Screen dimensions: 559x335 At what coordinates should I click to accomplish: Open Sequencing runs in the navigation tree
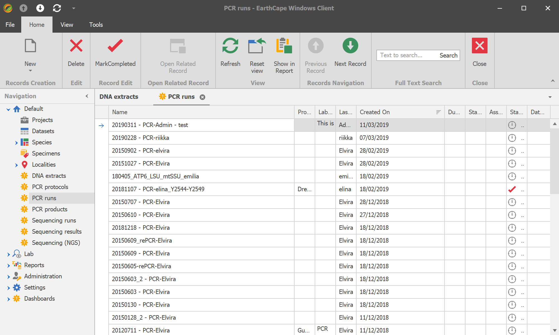pyautogui.click(x=54, y=220)
